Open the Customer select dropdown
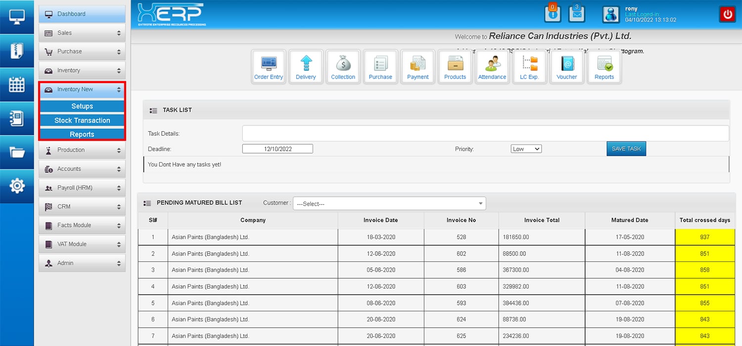742x346 pixels. pyautogui.click(x=389, y=204)
